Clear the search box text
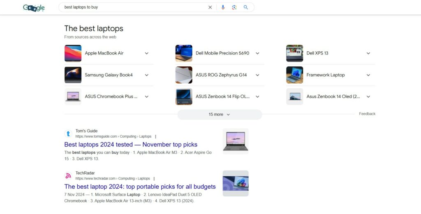 click(210, 7)
